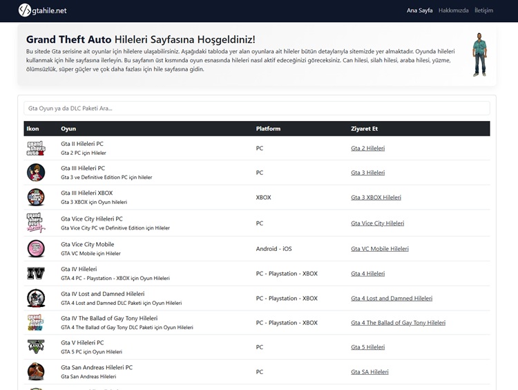Screen dimensions: 518x390
Task: Click the GTA III PC game icon
Action: pyautogui.click(x=35, y=173)
